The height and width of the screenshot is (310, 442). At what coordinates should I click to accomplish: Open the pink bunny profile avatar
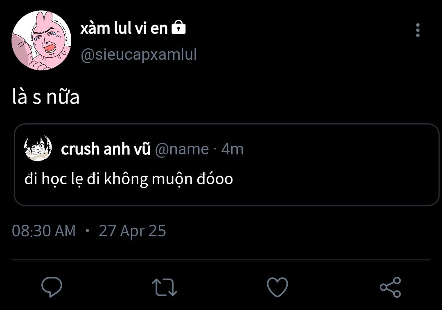pyautogui.click(x=41, y=40)
